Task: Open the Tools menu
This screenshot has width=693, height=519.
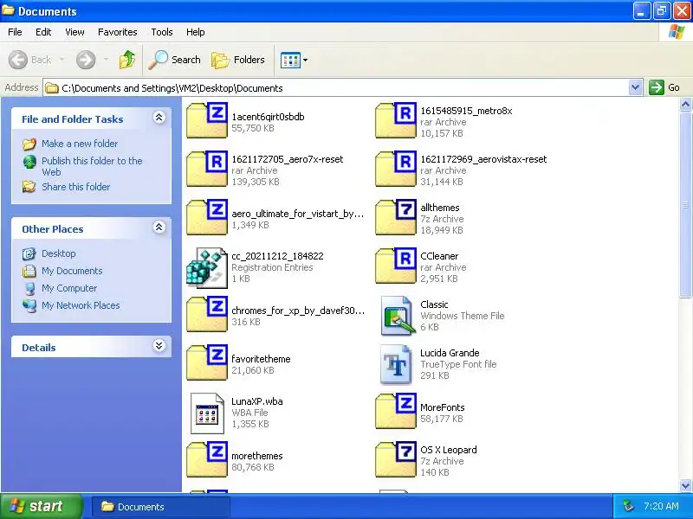Action: pos(162,32)
